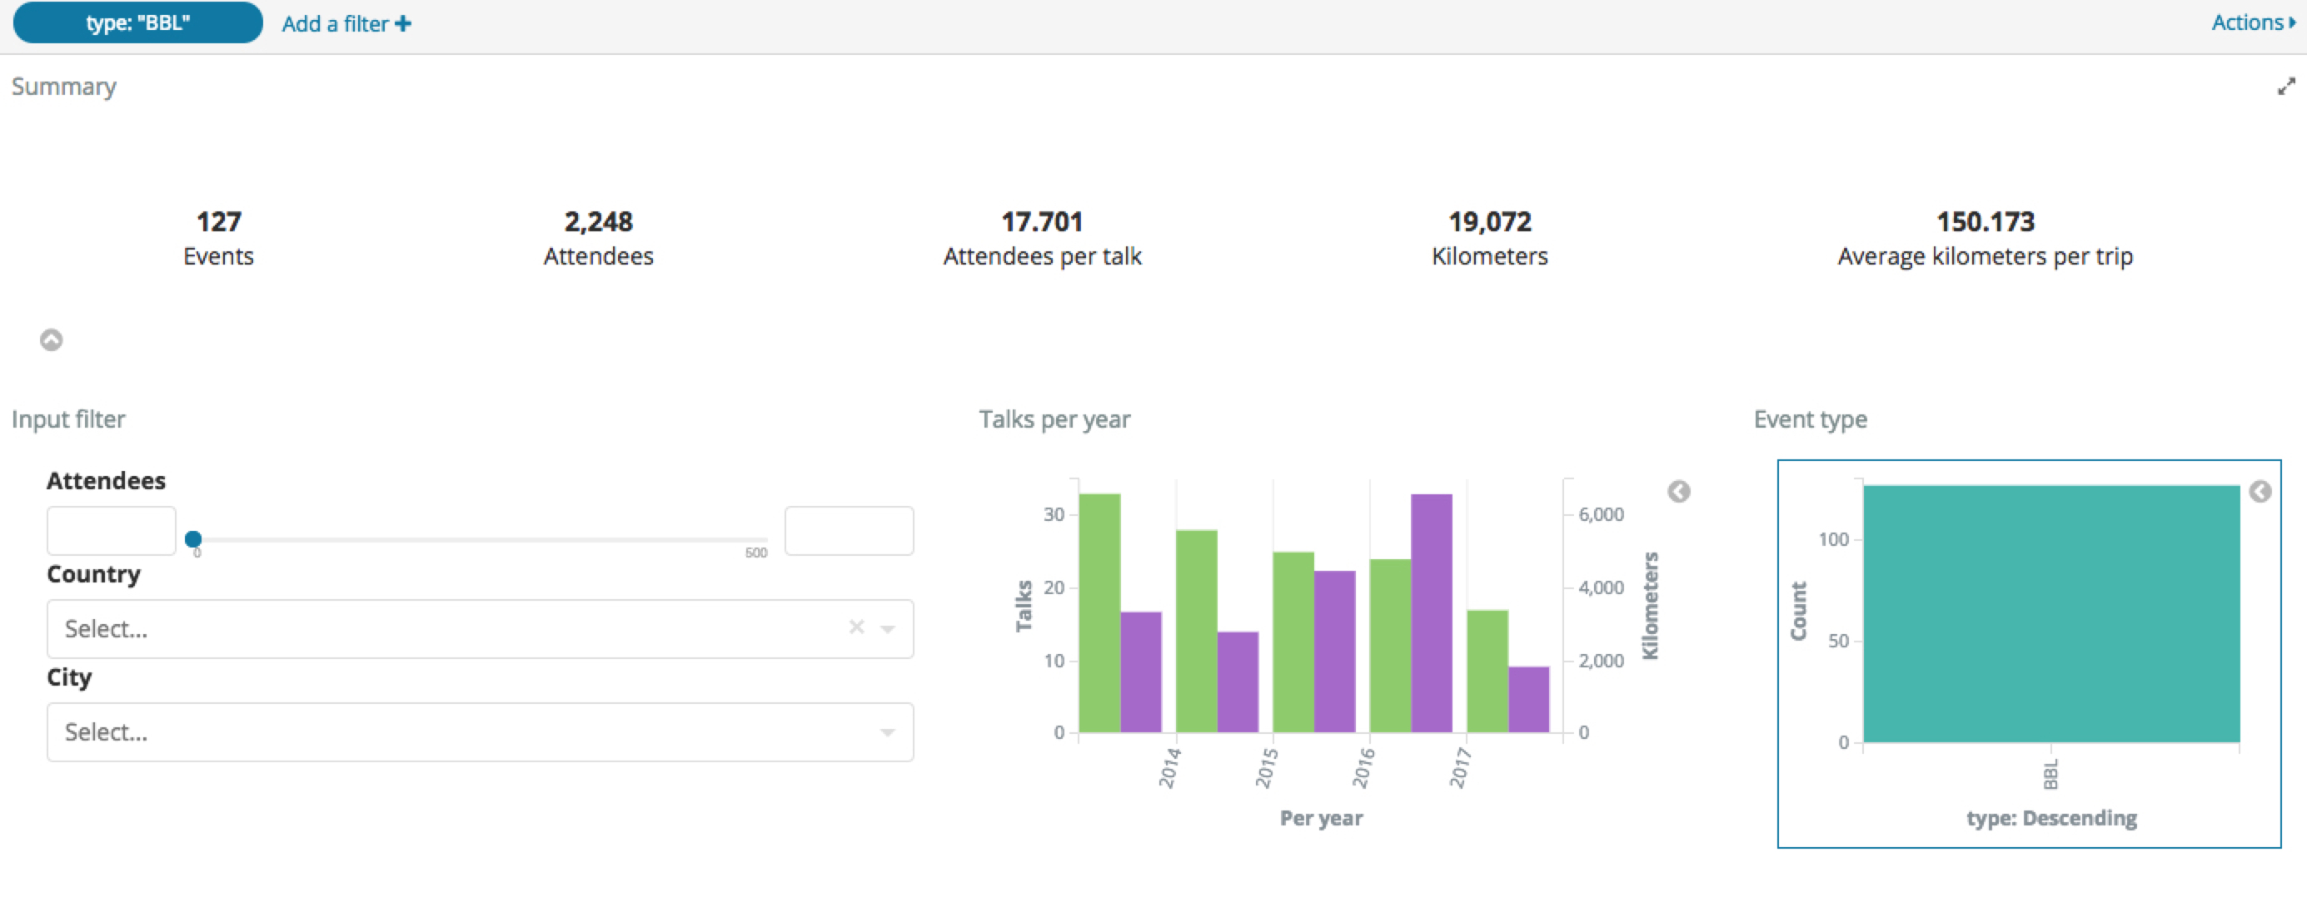This screenshot has width=2307, height=897.
Task: Click the maximum Attendees input box
Action: point(849,530)
